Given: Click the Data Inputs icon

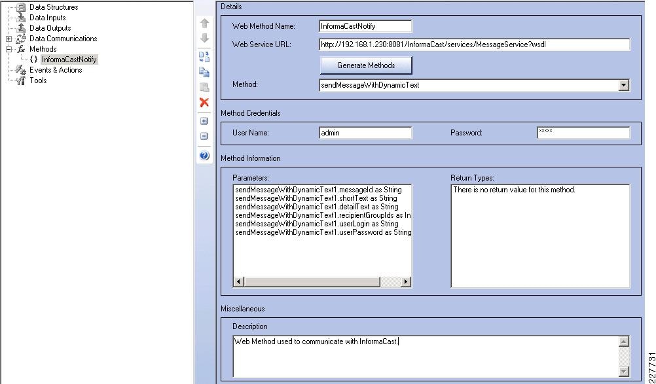Looking at the screenshot, I should click(21, 18).
